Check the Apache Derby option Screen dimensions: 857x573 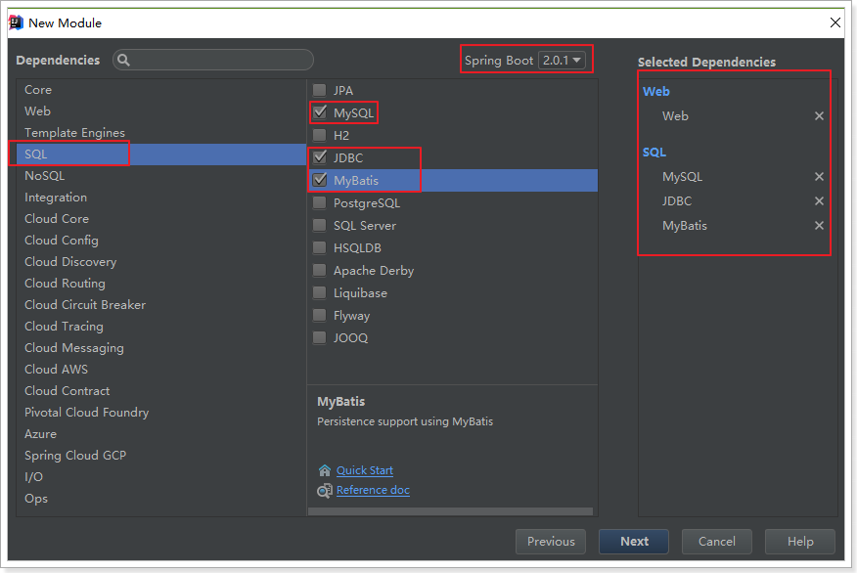point(320,271)
